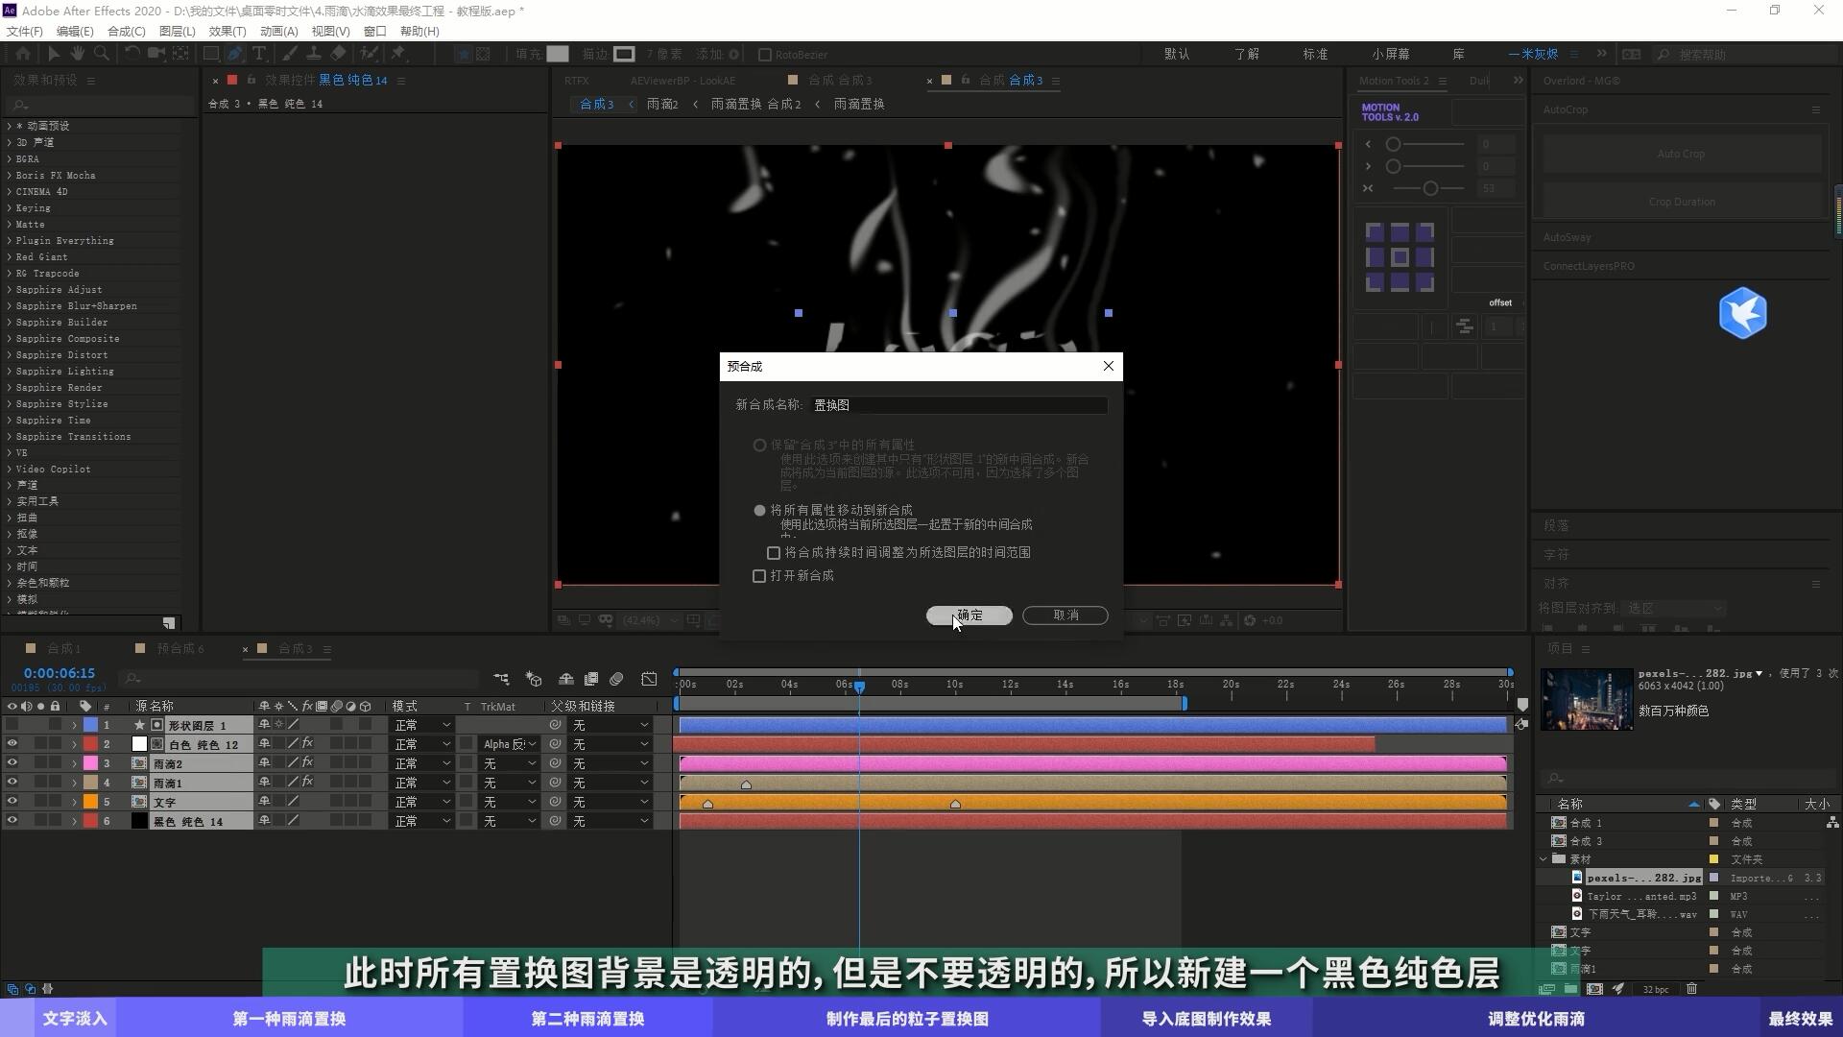Open the composition mini-flowchart in timeline

pyautogui.click(x=501, y=679)
